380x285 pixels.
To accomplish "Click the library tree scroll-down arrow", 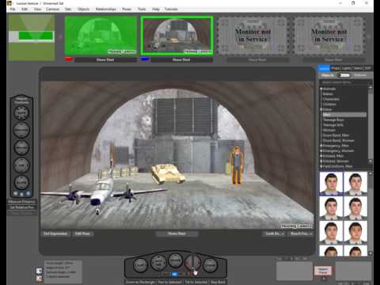I will pyautogui.click(x=370, y=161).
